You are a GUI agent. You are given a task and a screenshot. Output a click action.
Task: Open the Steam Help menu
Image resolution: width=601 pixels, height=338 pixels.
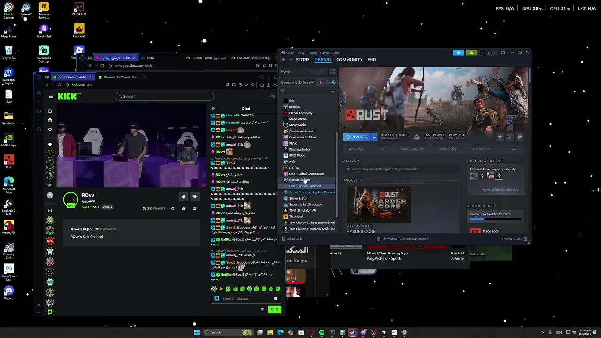click(335, 53)
